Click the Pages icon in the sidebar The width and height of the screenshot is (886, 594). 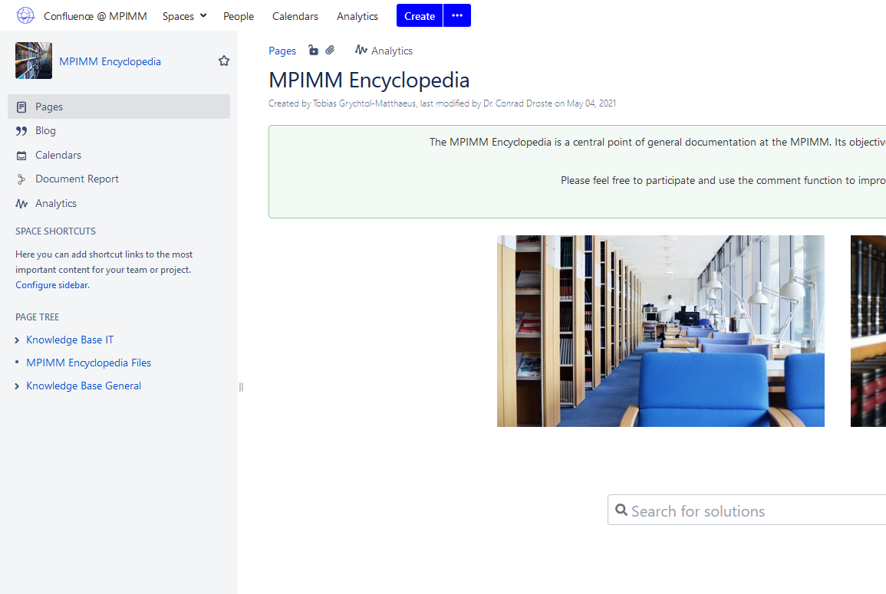click(21, 107)
